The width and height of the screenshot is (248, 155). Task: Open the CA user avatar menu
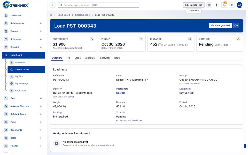[x=239, y=5]
